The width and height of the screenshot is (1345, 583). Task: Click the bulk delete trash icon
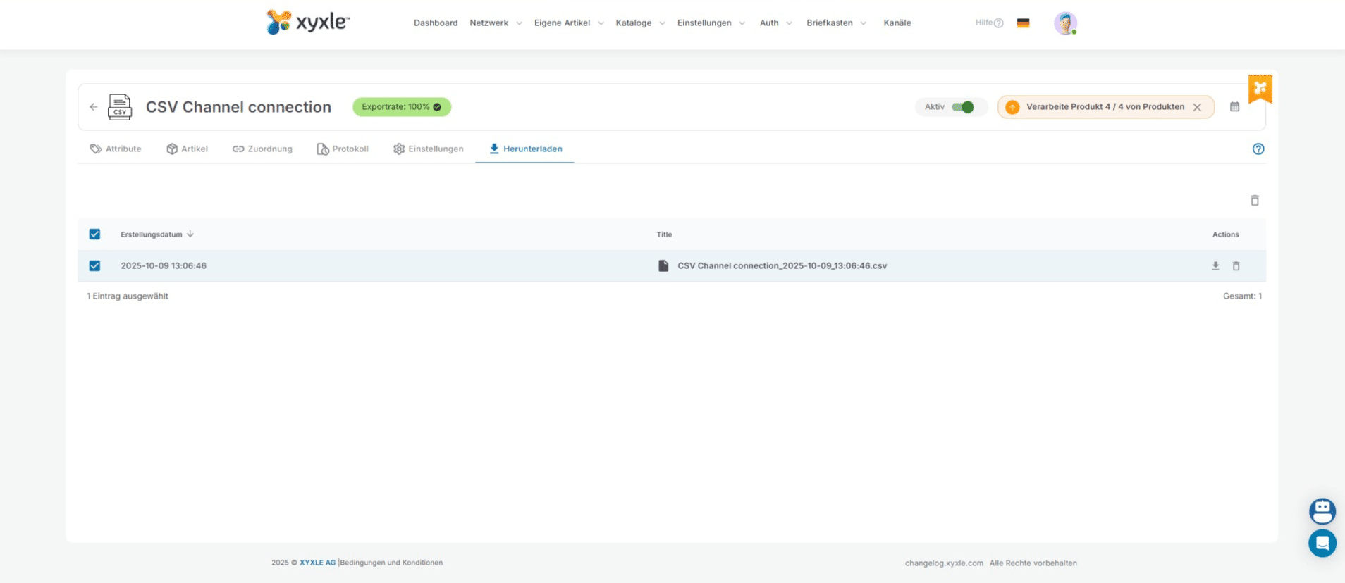tap(1255, 201)
